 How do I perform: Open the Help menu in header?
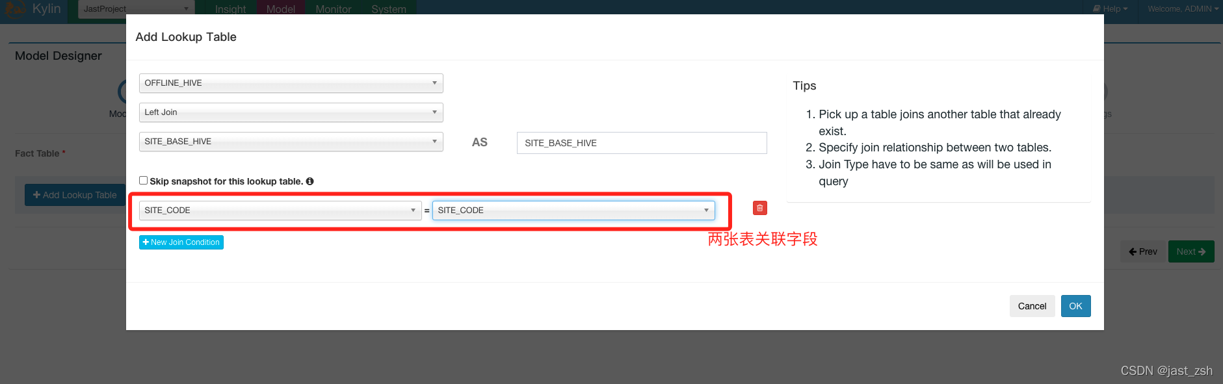1111,8
